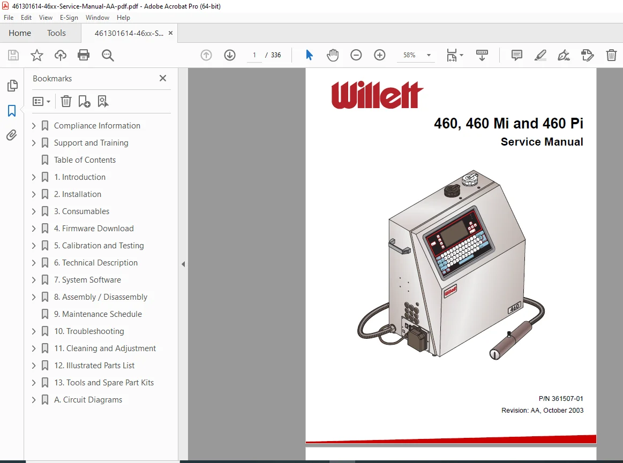This screenshot has height=463, width=623.
Task: Zoom out with the minus icon
Action: coord(356,55)
